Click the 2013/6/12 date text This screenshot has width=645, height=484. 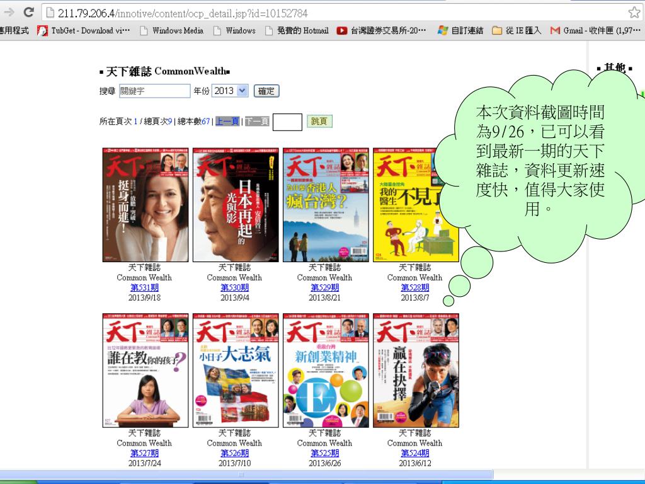point(414,463)
